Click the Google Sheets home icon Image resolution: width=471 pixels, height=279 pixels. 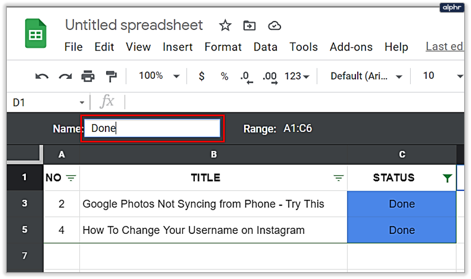coord(36,35)
